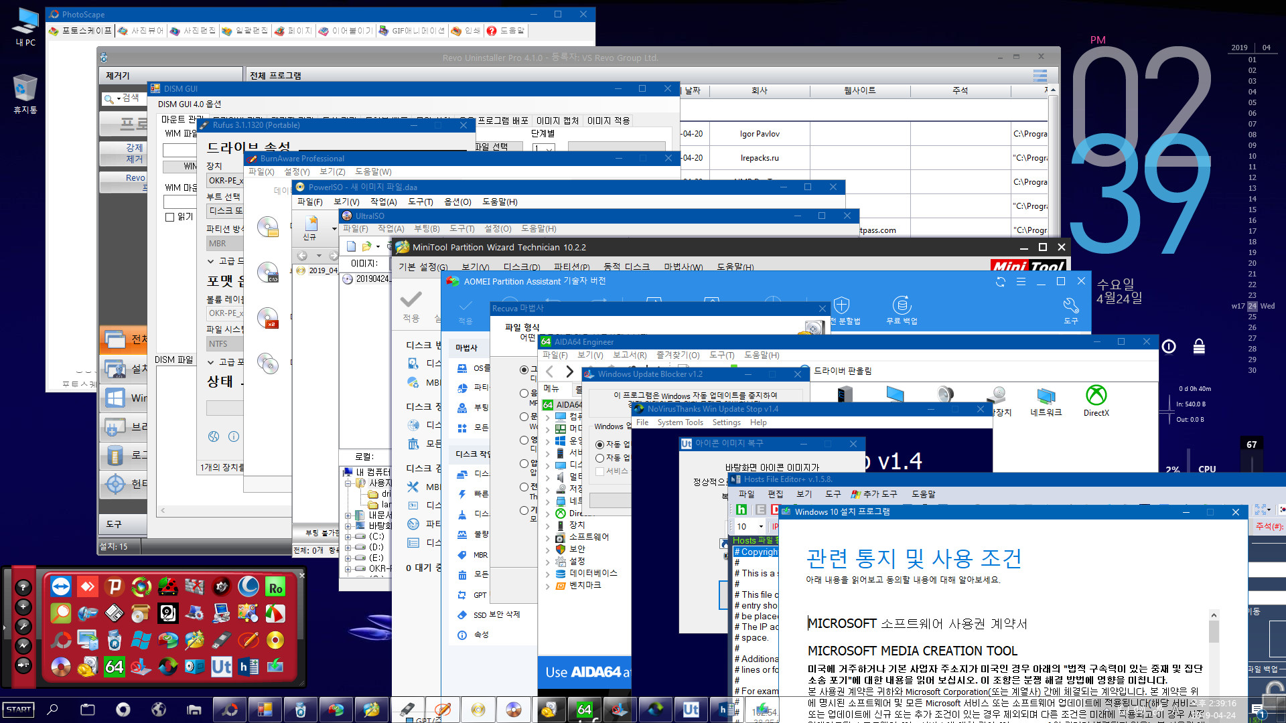Viewport: 1286px width, 723px height.
Task: Click the 네트워크 network icon in AIDA64
Action: [1046, 401]
